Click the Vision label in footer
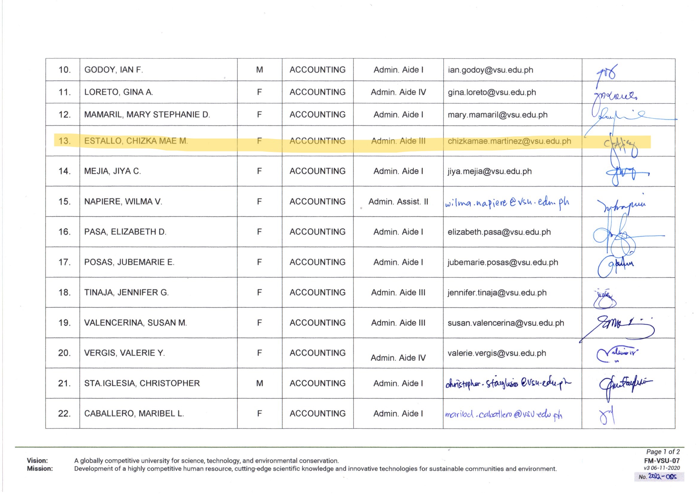Screen dimensions: 699x494 click(x=37, y=461)
